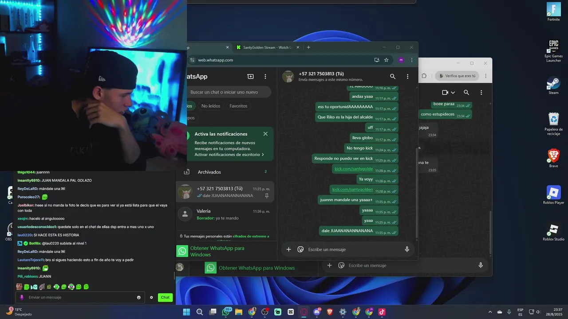Dismiss the Activa las notificaciones banner
Screen dimensions: 568x319
pyautogui.click(x=265, y=134)
